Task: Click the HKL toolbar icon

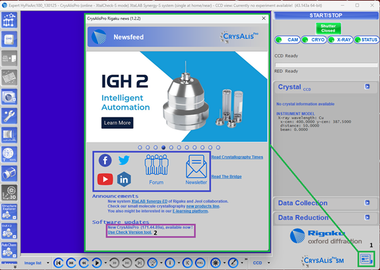Action: [200, 262]
